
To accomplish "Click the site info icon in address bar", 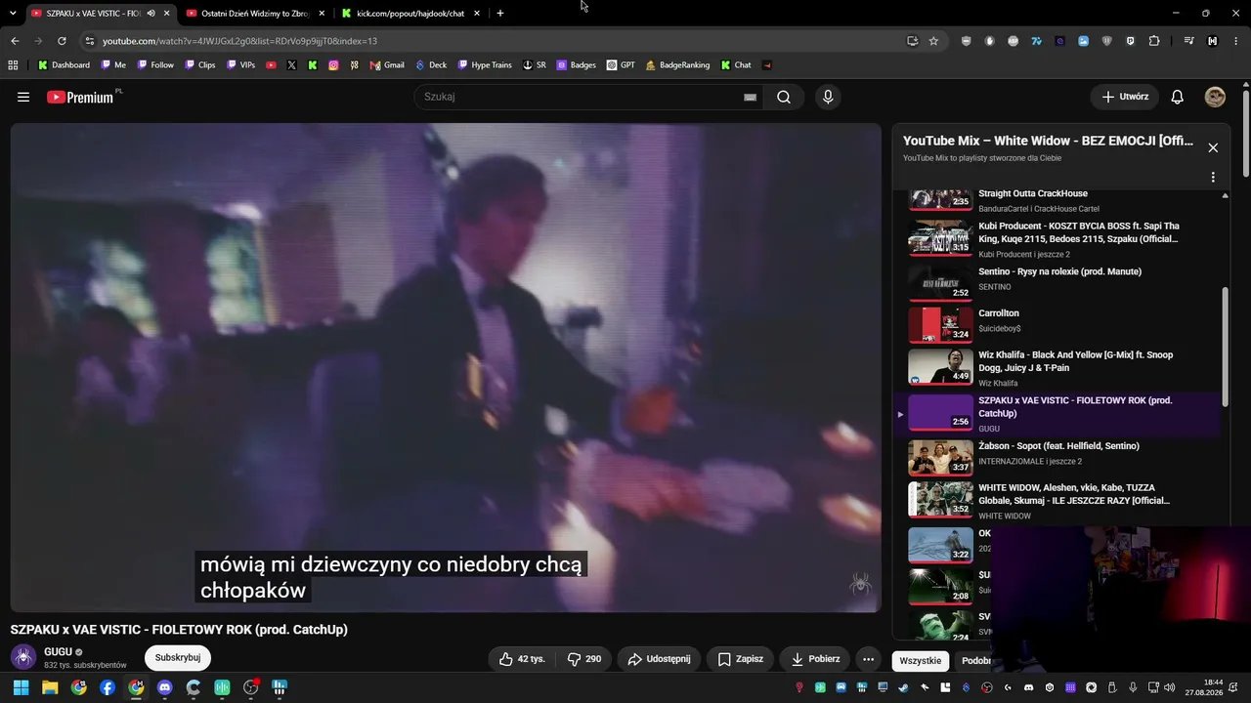I will [x=90, y=41].
